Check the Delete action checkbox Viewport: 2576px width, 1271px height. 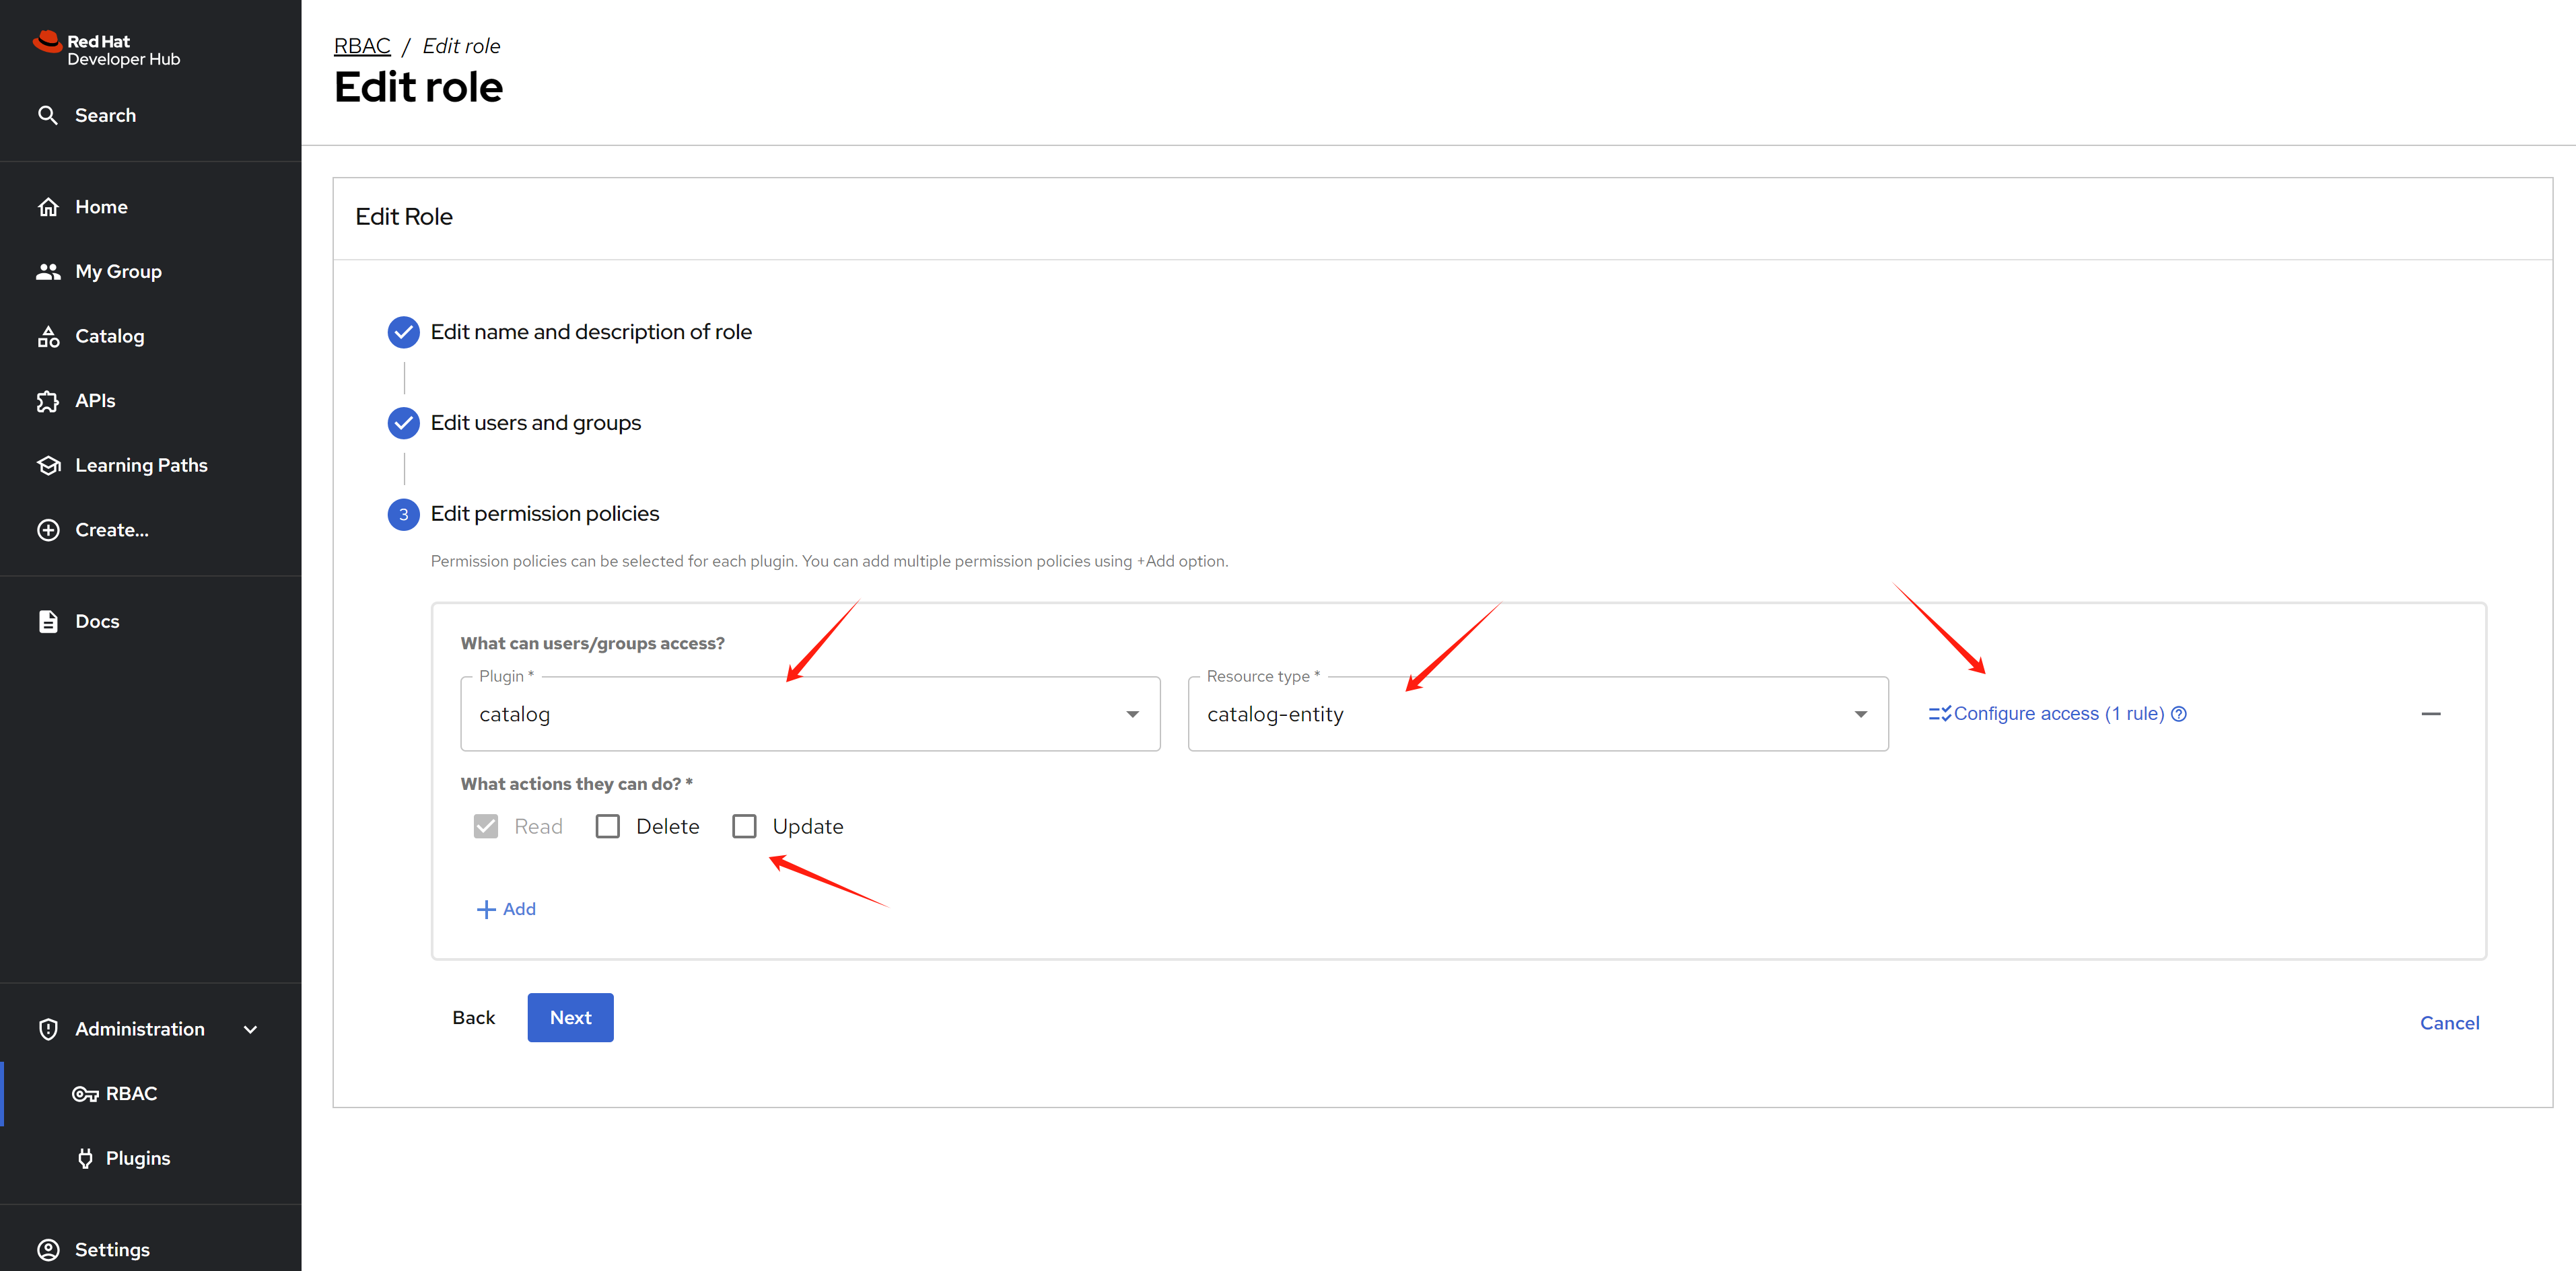click(607, 826)
